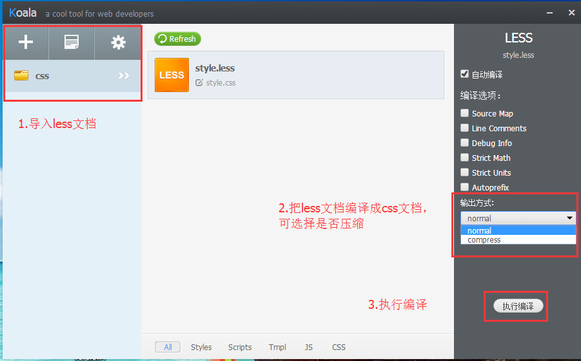Viewport: 581px width, 361px height.
Task: Toggle the 自动编译 checkbox
Action: [464, 74]
